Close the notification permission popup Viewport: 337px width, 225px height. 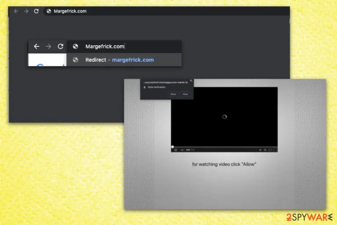tap(191, 81)
